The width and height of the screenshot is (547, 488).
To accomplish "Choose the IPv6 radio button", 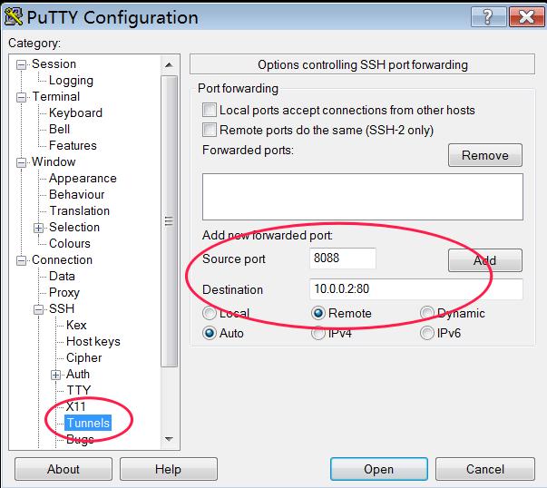I will pos(427,333).
